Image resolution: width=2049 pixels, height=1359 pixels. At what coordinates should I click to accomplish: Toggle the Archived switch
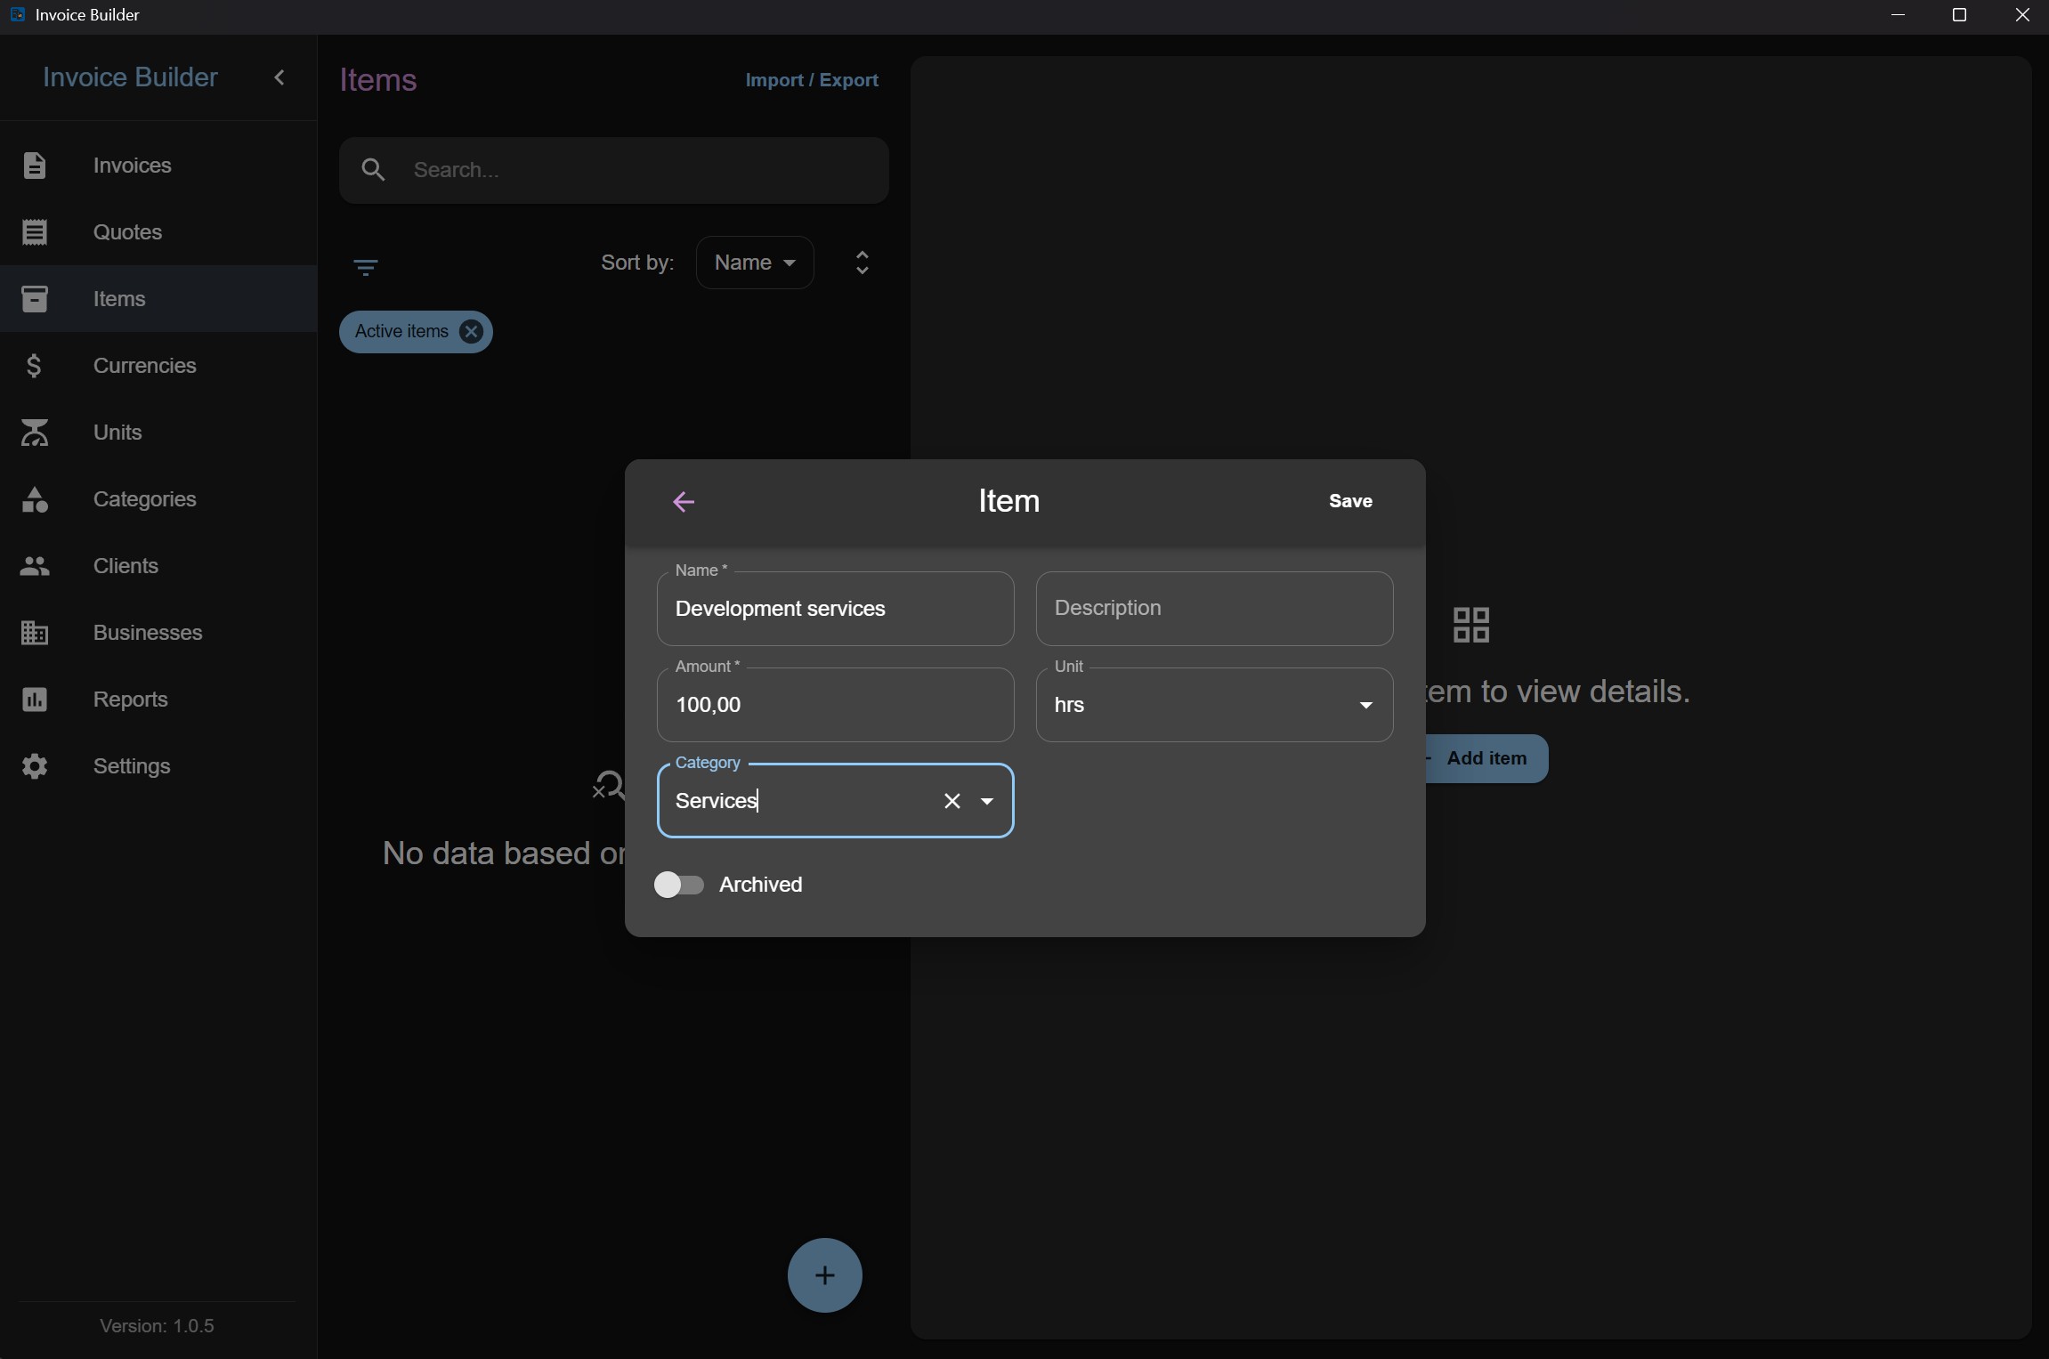point(679,885)
